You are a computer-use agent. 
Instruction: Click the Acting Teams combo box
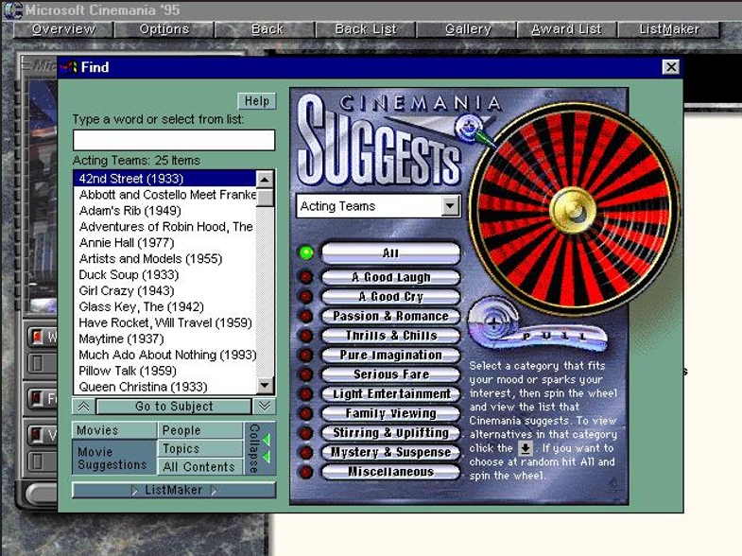(379, 206)
